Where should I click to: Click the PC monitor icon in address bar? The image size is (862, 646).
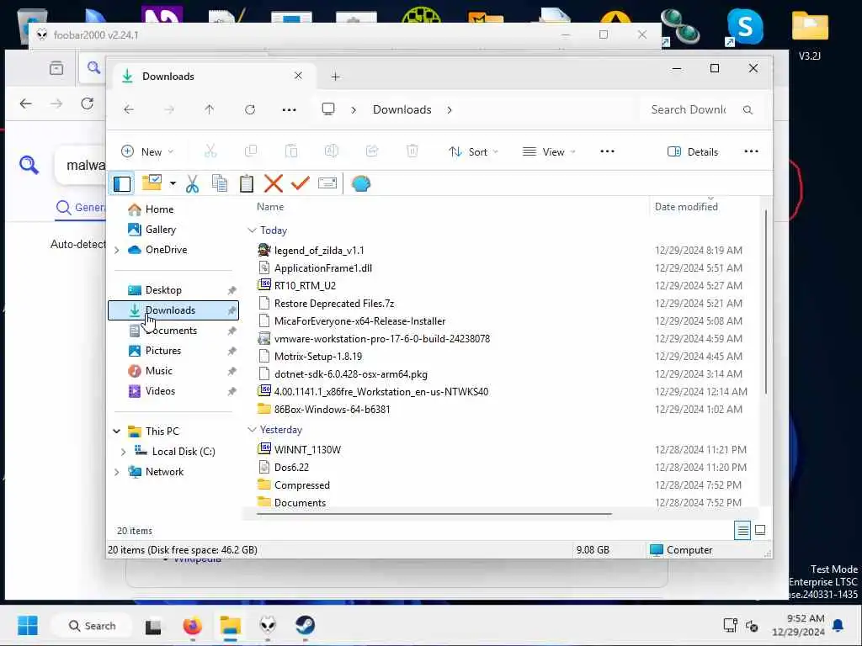(328, 109)
